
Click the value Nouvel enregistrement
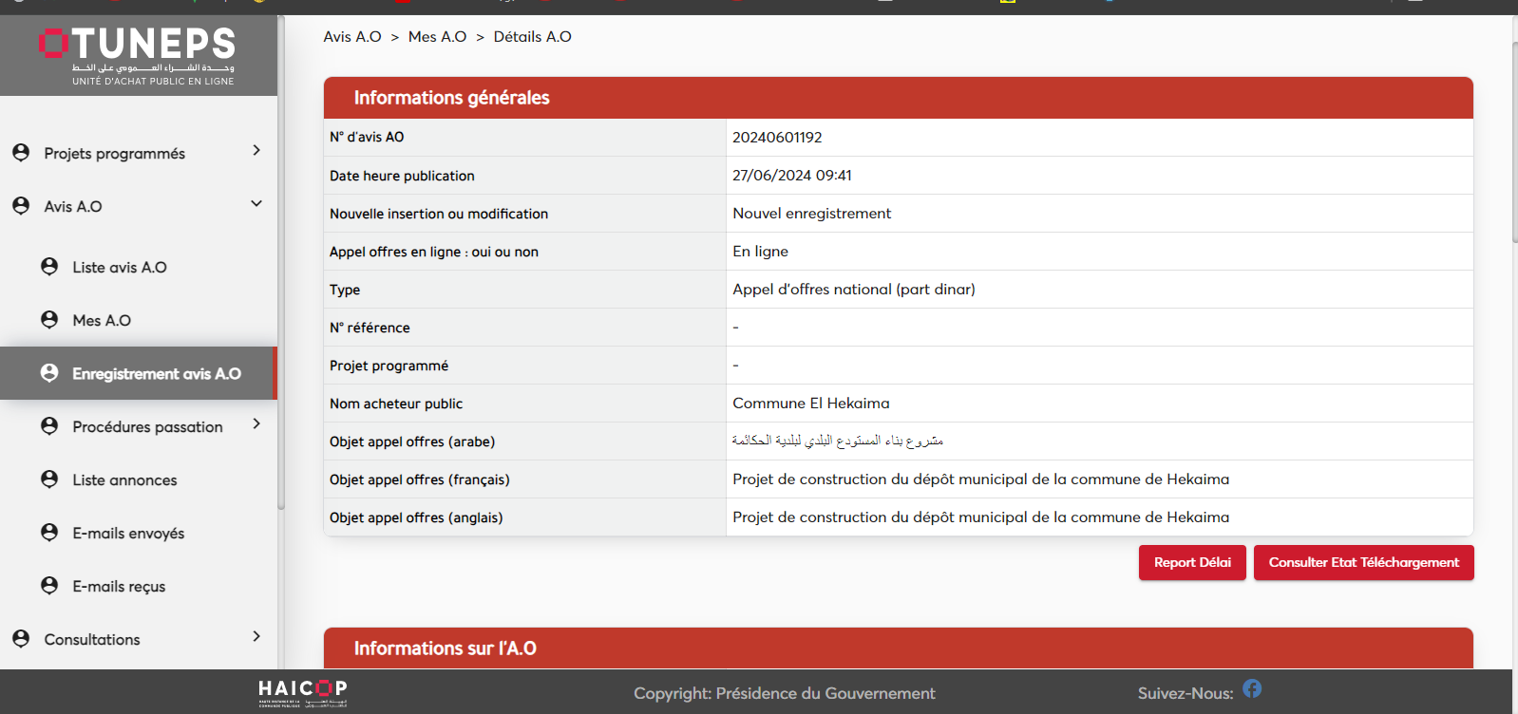(812, 214)
